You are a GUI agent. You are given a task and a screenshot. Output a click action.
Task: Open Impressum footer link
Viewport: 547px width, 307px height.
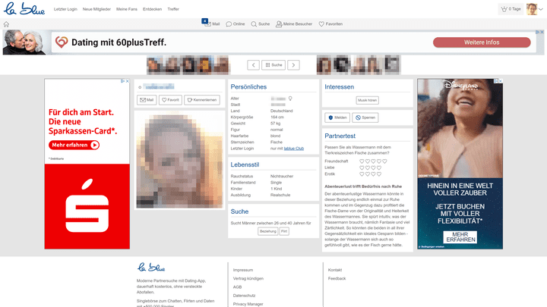pos(243,270)
